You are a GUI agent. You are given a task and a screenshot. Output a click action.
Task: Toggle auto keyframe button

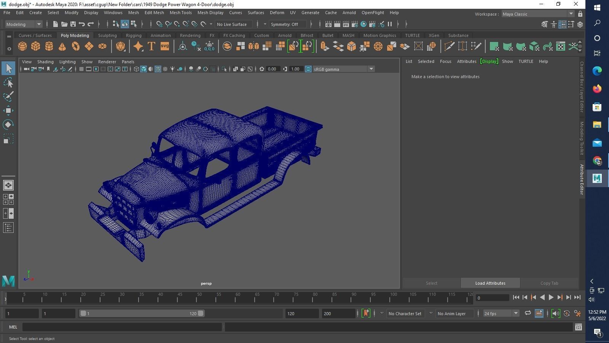click(x=567, y=313)
